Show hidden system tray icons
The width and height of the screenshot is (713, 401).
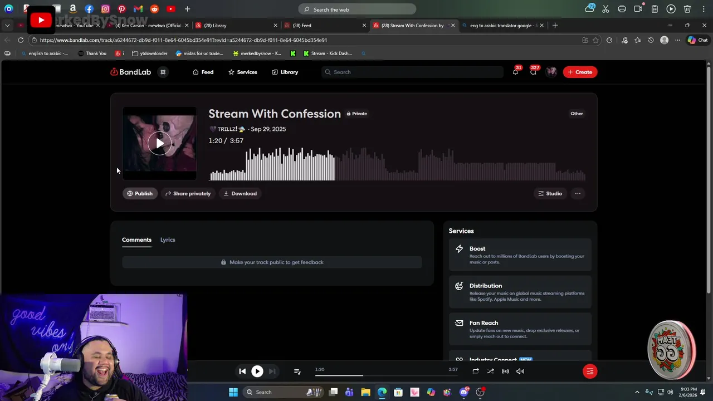click(637, 392)
